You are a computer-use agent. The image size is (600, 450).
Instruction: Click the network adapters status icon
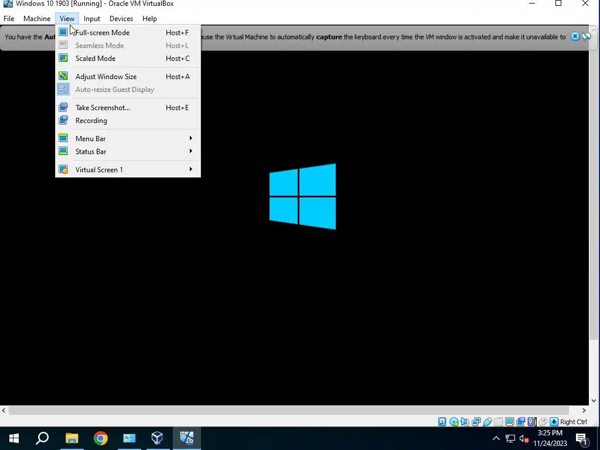coord(476,422)
